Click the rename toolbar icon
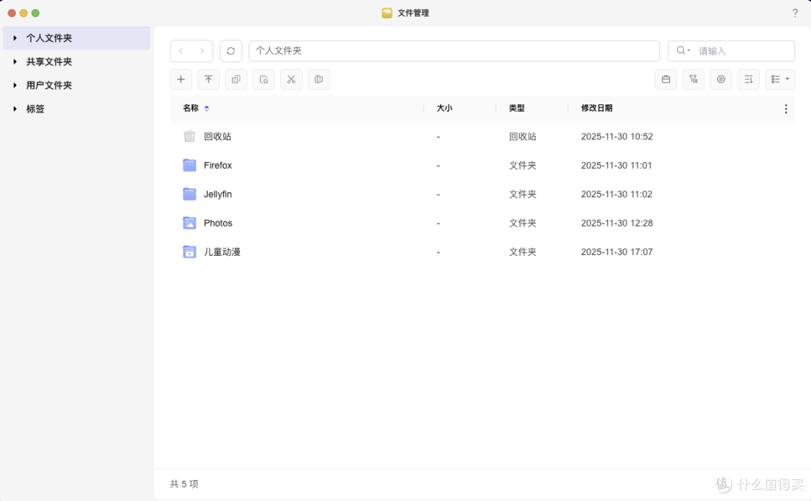This screenshot has height=501, width=811. point(318,79)
